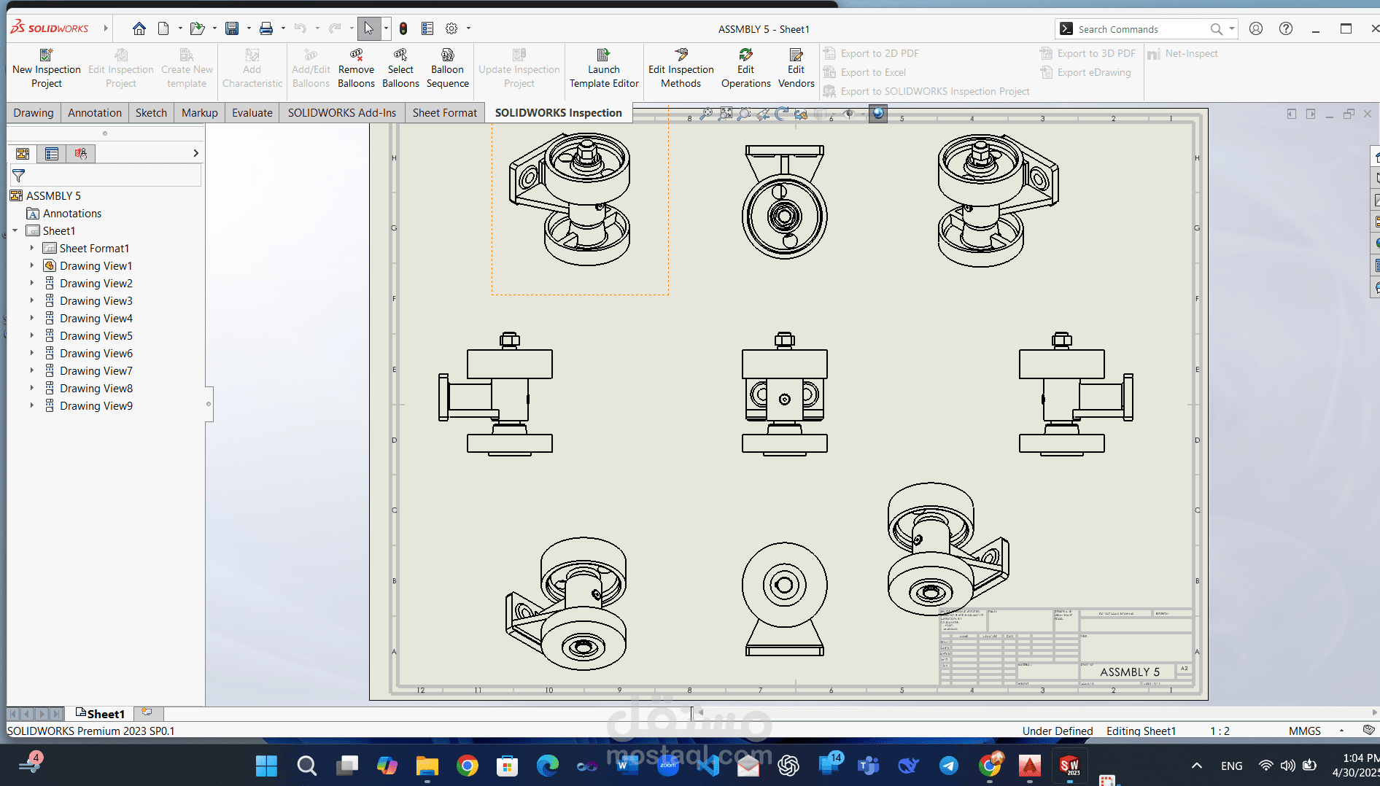The image size is (1380, 786).
Task: Switch to the Sheet Format tab
Action: (445, 112)
